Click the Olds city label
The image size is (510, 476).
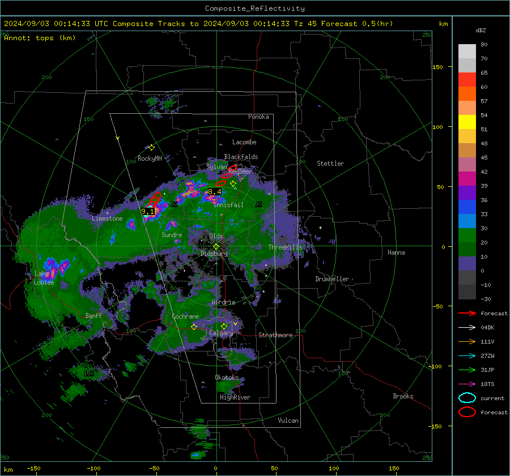(216, 236)
